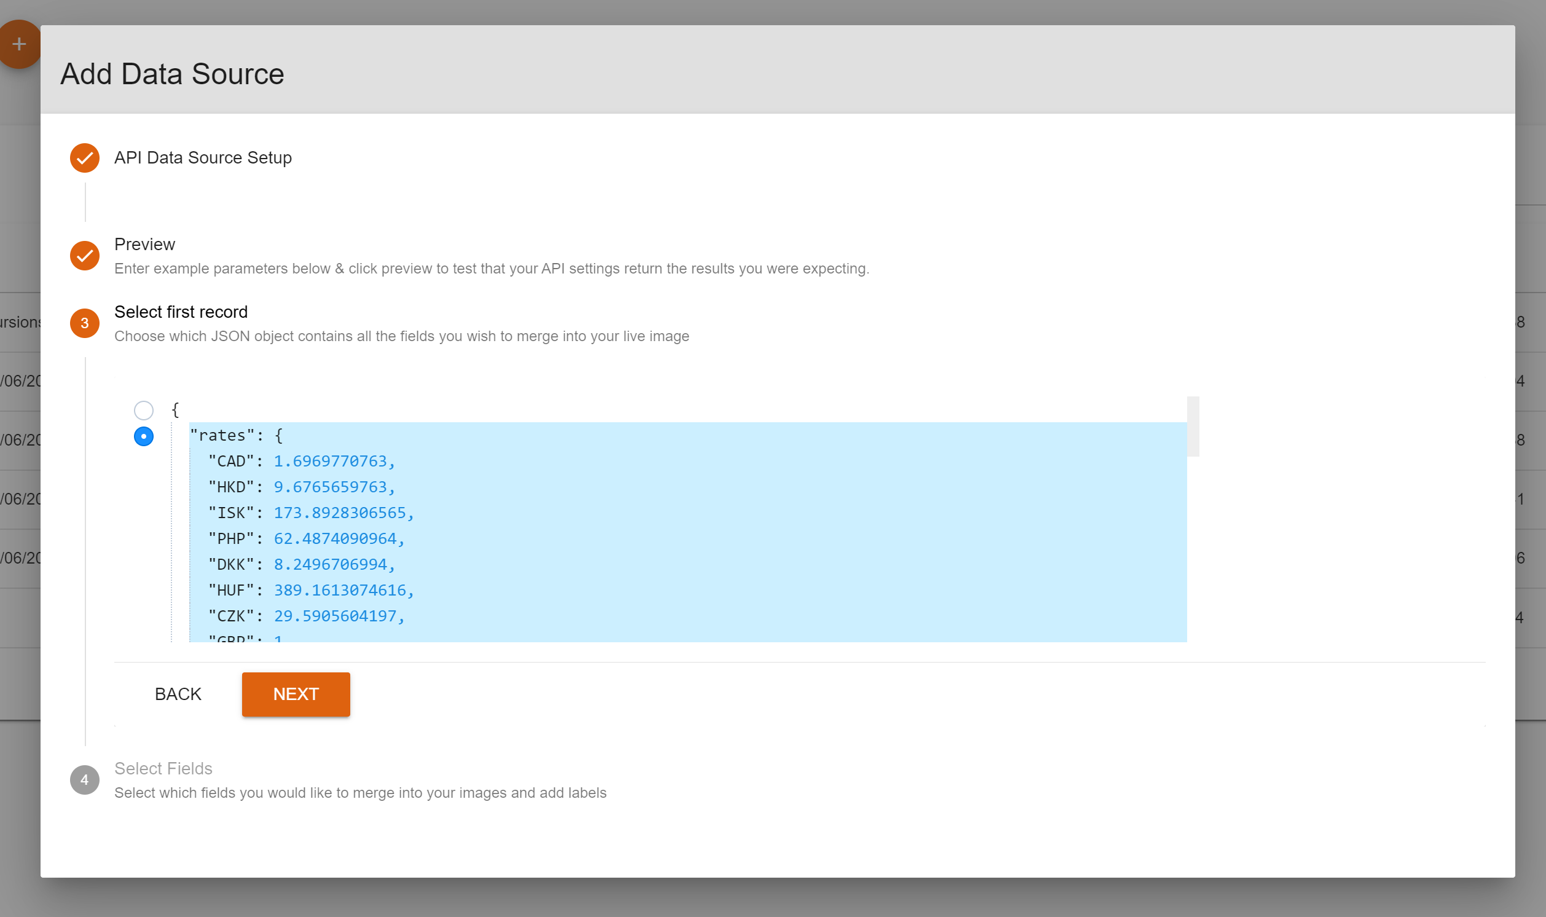Click the "HUF" rate value
Image resolution: width=1546 pixels, height=917 pixels.
[x=340, y=590]
